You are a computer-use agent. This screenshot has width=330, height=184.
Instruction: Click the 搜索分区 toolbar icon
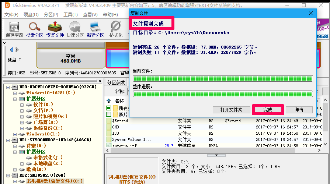(35, 29)
